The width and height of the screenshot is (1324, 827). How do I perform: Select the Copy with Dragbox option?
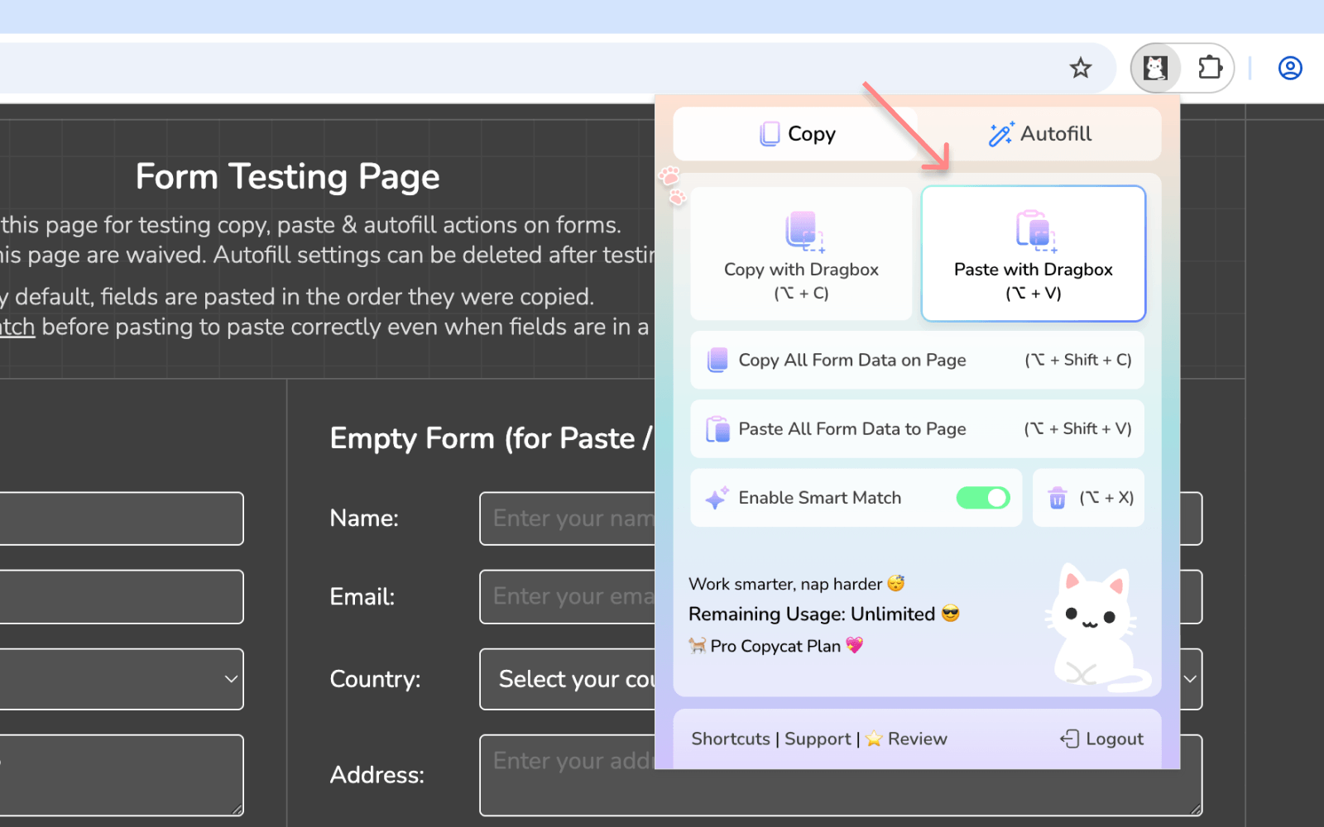pos(800,253)
